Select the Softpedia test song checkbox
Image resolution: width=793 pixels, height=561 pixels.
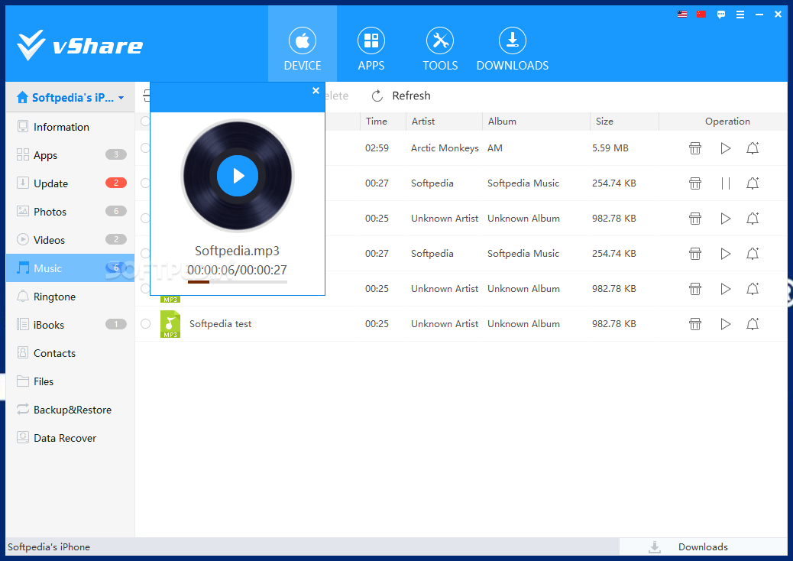coord(146,324)
